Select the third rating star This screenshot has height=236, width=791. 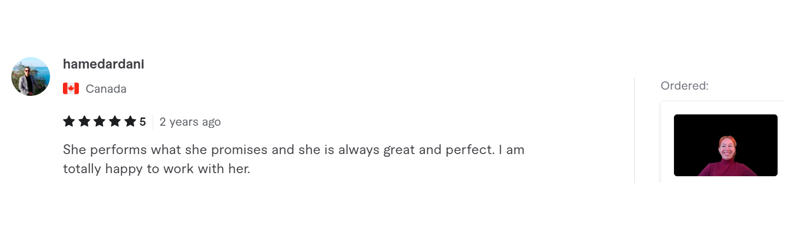100,122
